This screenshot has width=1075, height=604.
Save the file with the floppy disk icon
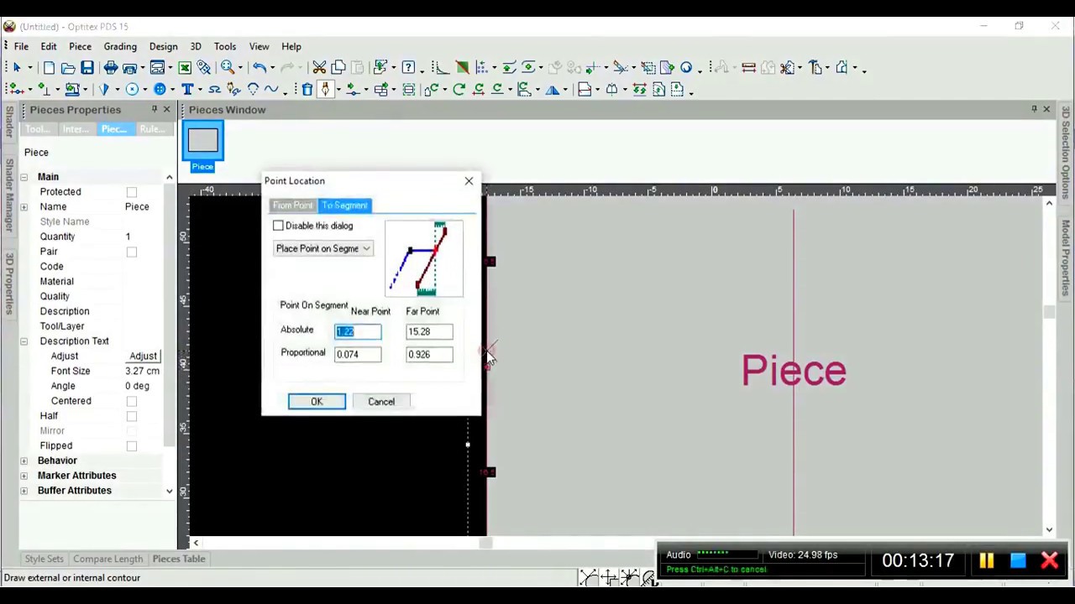tap(87, 67)
